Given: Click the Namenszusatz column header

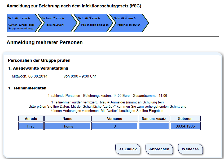Looking at the screenshot, I should point(154,119).
